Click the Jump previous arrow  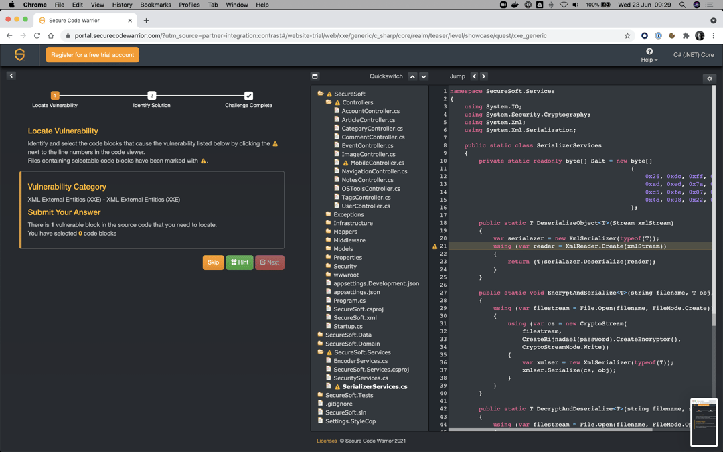point(474,76)
